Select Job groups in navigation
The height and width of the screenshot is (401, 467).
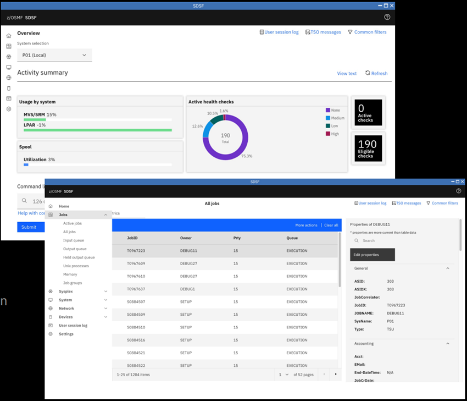pos(73,283)
